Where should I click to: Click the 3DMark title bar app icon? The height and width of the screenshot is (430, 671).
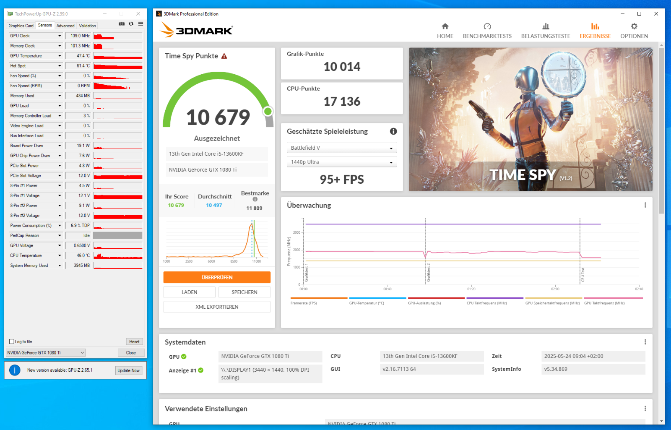click(x=159, y=14)
